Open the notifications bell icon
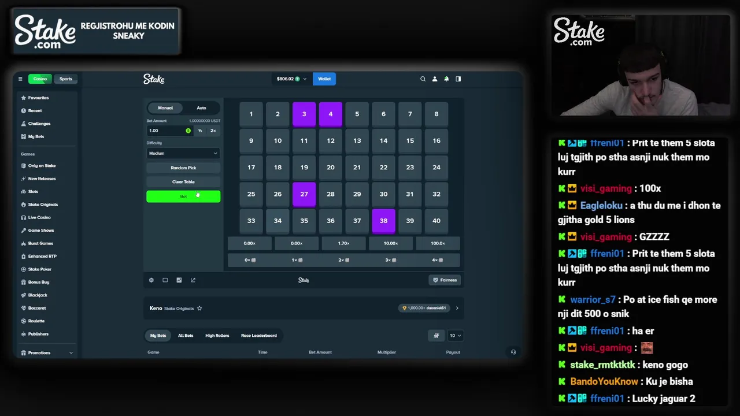This screenshot has width=740, height=416. 446,79
